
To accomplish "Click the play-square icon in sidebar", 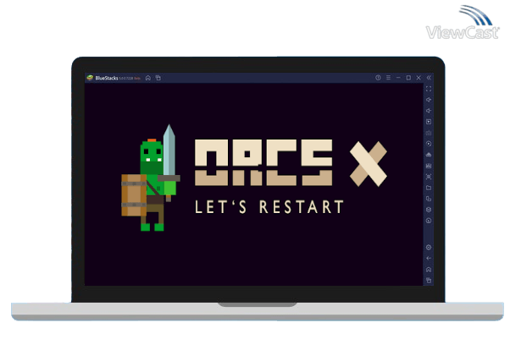I will pos(429,122).
